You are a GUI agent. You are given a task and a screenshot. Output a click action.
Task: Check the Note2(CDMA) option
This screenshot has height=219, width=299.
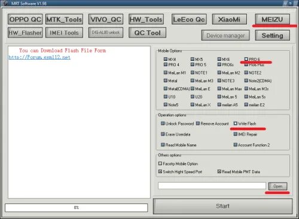(x=246, y=81)
